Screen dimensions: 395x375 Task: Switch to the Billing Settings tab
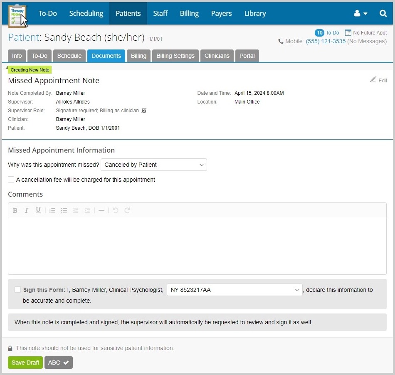point(175,55)
